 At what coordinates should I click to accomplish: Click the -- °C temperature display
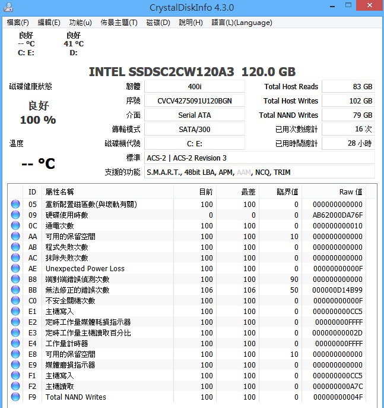[38, 164]
